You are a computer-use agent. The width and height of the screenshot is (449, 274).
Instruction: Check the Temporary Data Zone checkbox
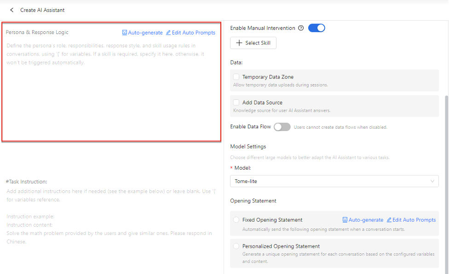236,77
